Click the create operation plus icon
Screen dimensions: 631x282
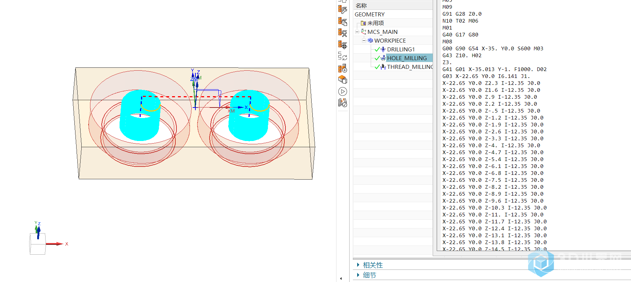[x=342, y=68]
